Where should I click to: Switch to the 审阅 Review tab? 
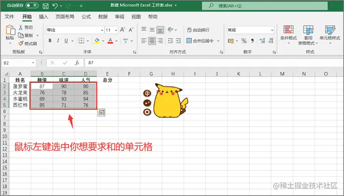(x=119, y=17)
